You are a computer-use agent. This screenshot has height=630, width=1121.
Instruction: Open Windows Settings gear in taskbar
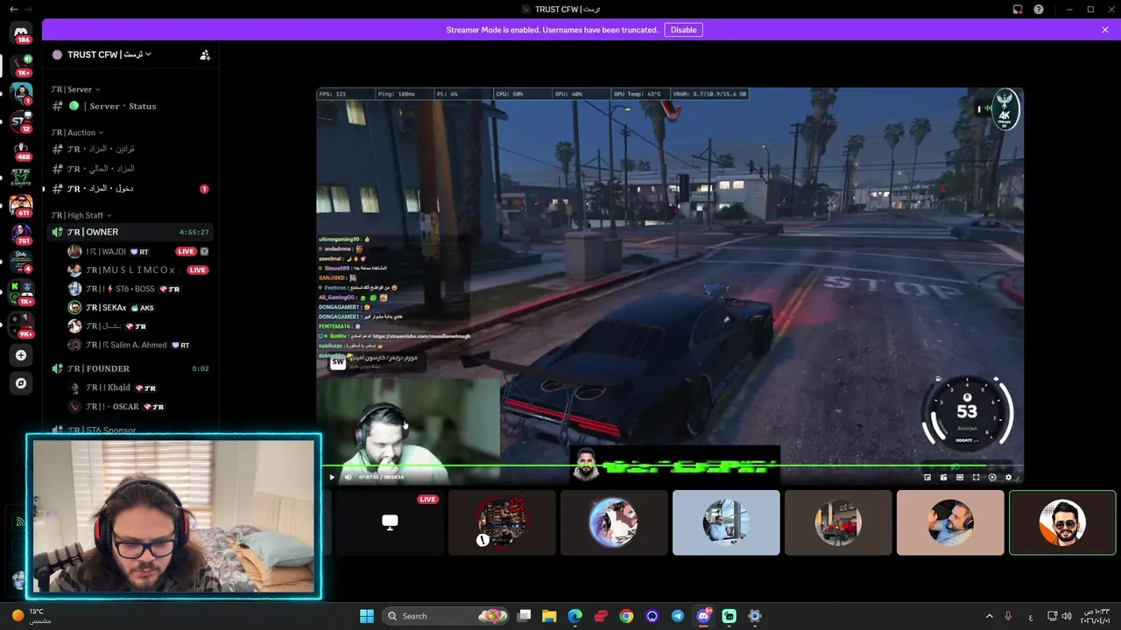(x=755, y=616)
